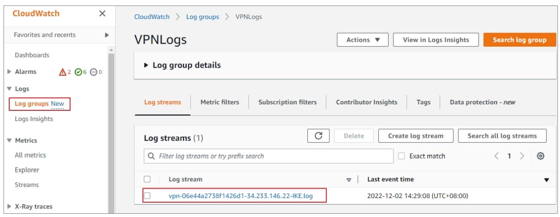Switch to the Log streams tab
Image resolution: width=560 pixels, height=217 pixels.
[x=163, y=102]
